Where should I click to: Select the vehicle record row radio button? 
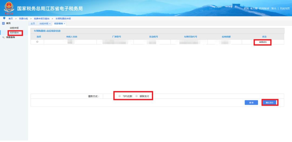point(37,42)
